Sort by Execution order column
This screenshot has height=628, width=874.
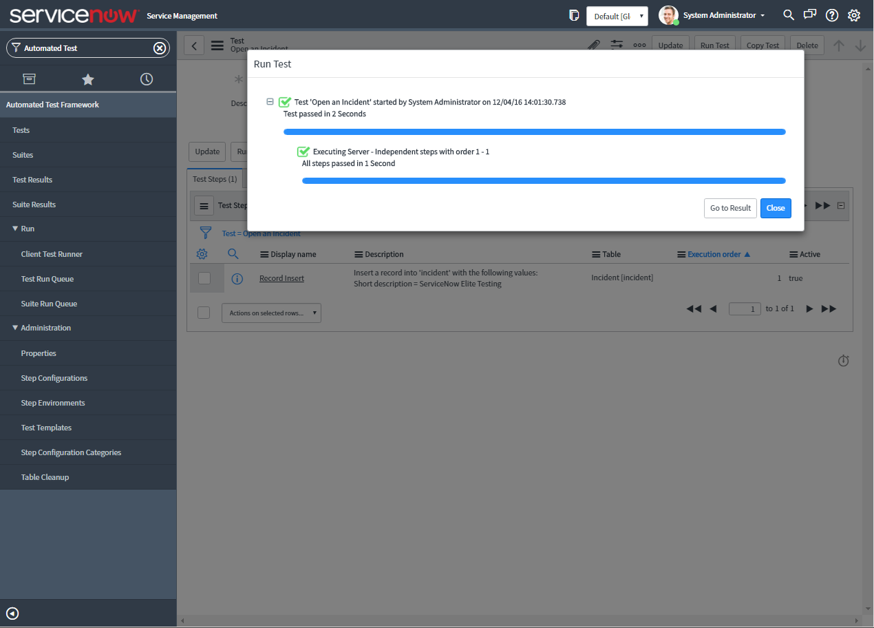[x=714, y=254]
